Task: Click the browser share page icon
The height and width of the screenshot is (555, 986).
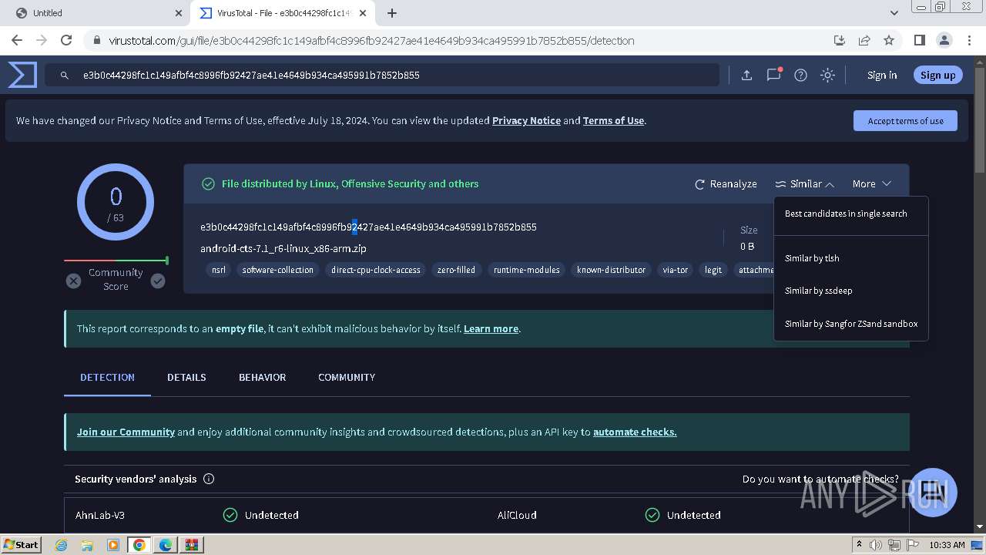Action: 864,40
